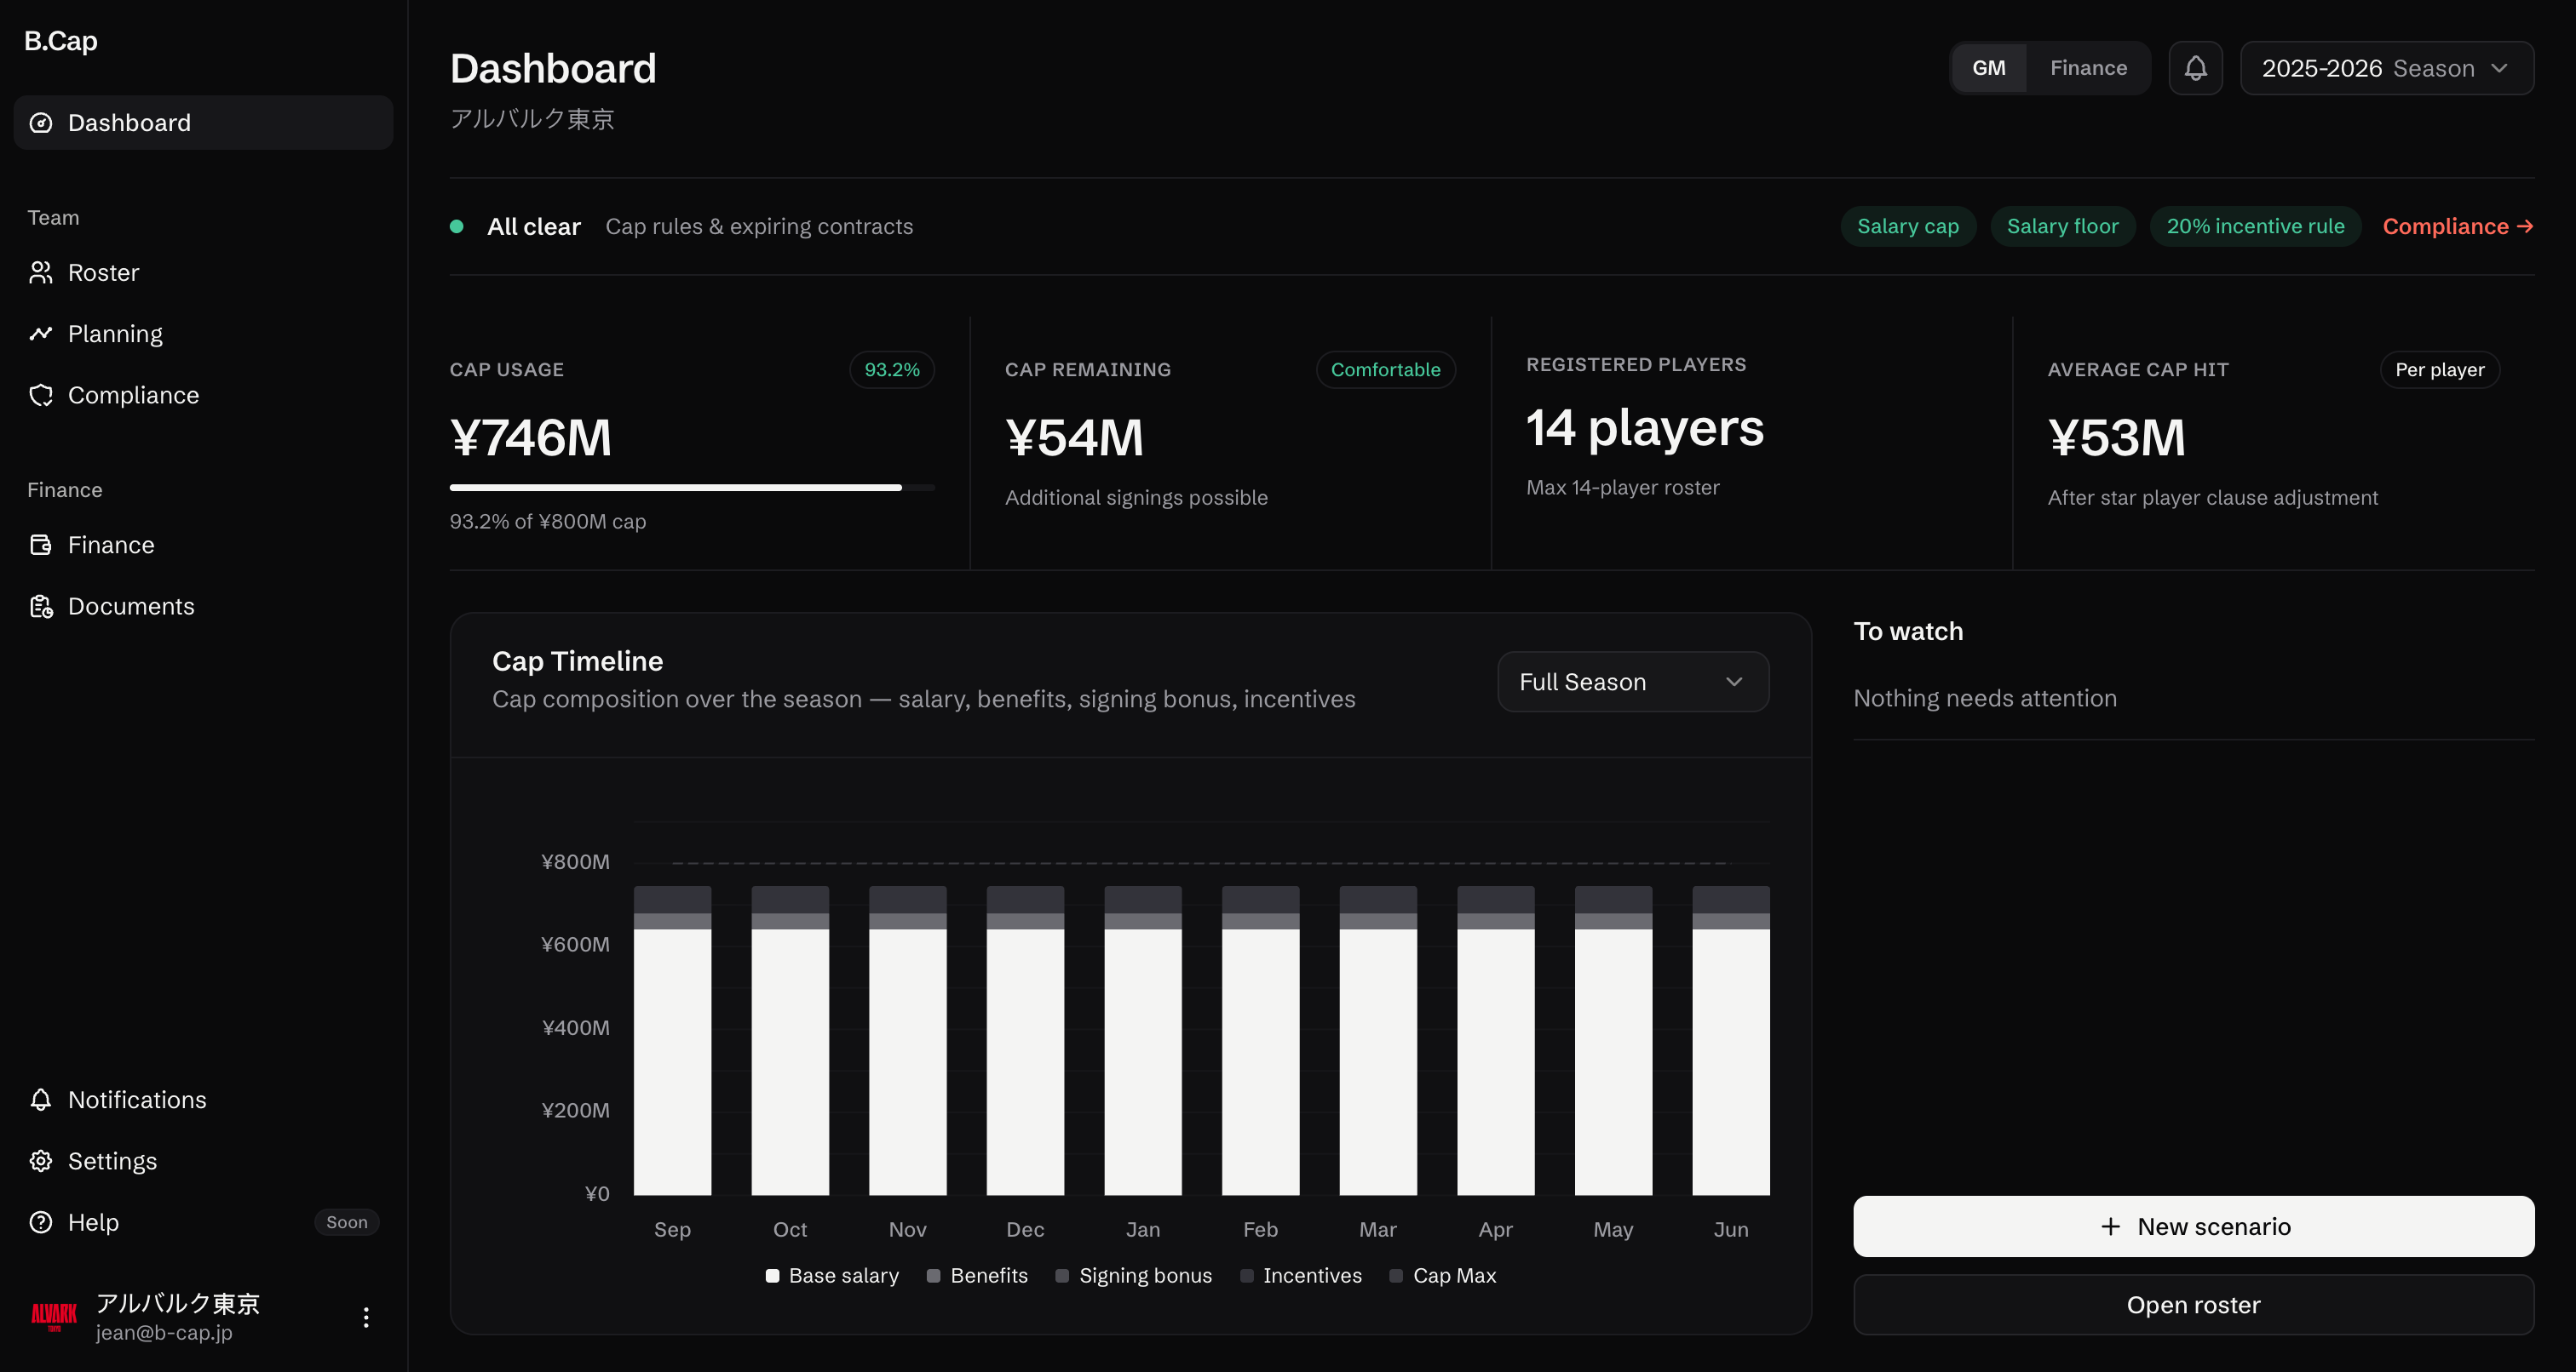Open the account options three-dot menu

tap(366, 1317)
